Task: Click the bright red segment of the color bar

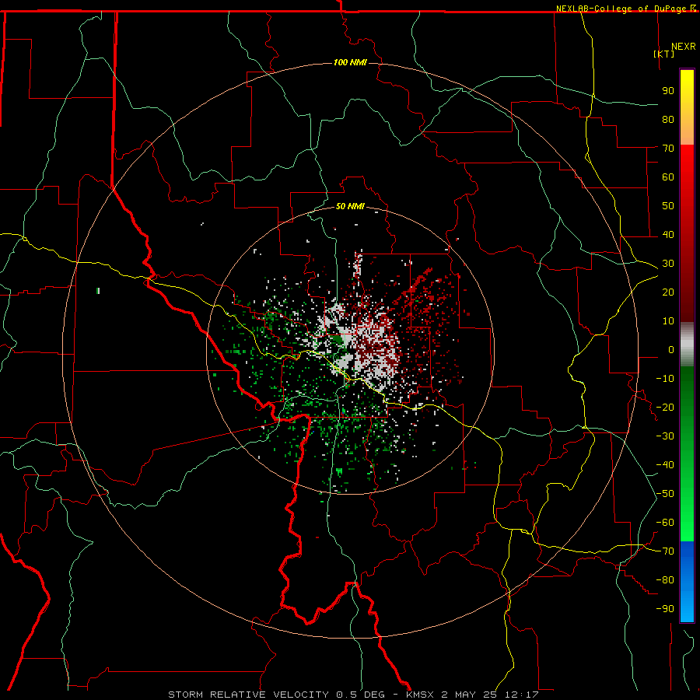Action: pos(687,165)
